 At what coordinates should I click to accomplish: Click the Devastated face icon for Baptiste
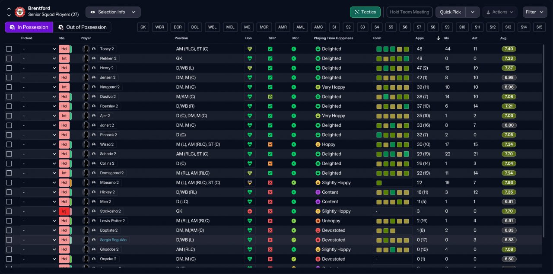coord(318,230)
